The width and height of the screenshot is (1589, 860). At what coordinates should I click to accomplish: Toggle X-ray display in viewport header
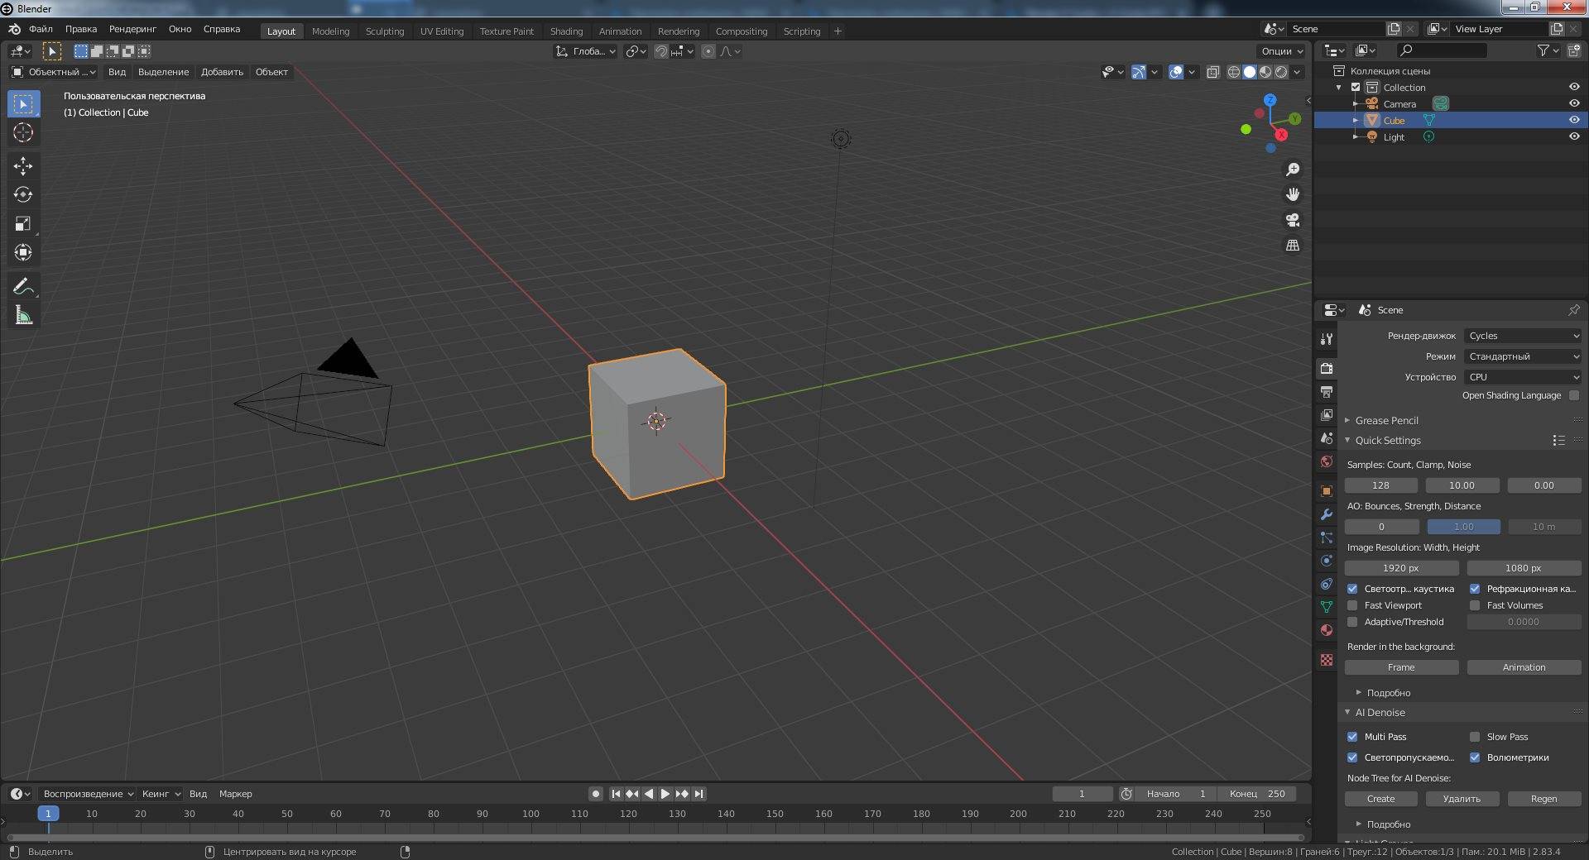pyautogui.click(x=1212, y=72)
